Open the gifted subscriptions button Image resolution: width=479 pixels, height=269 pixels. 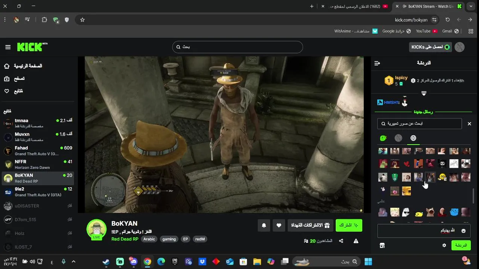click(310, 225)
